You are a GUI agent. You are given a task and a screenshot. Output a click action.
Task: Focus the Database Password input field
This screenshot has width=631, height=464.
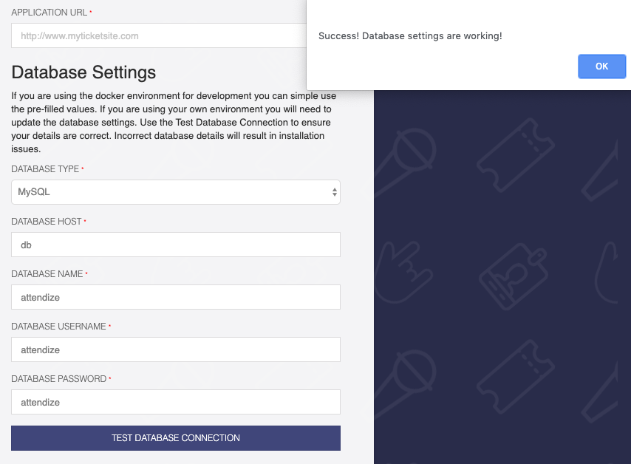175,402
